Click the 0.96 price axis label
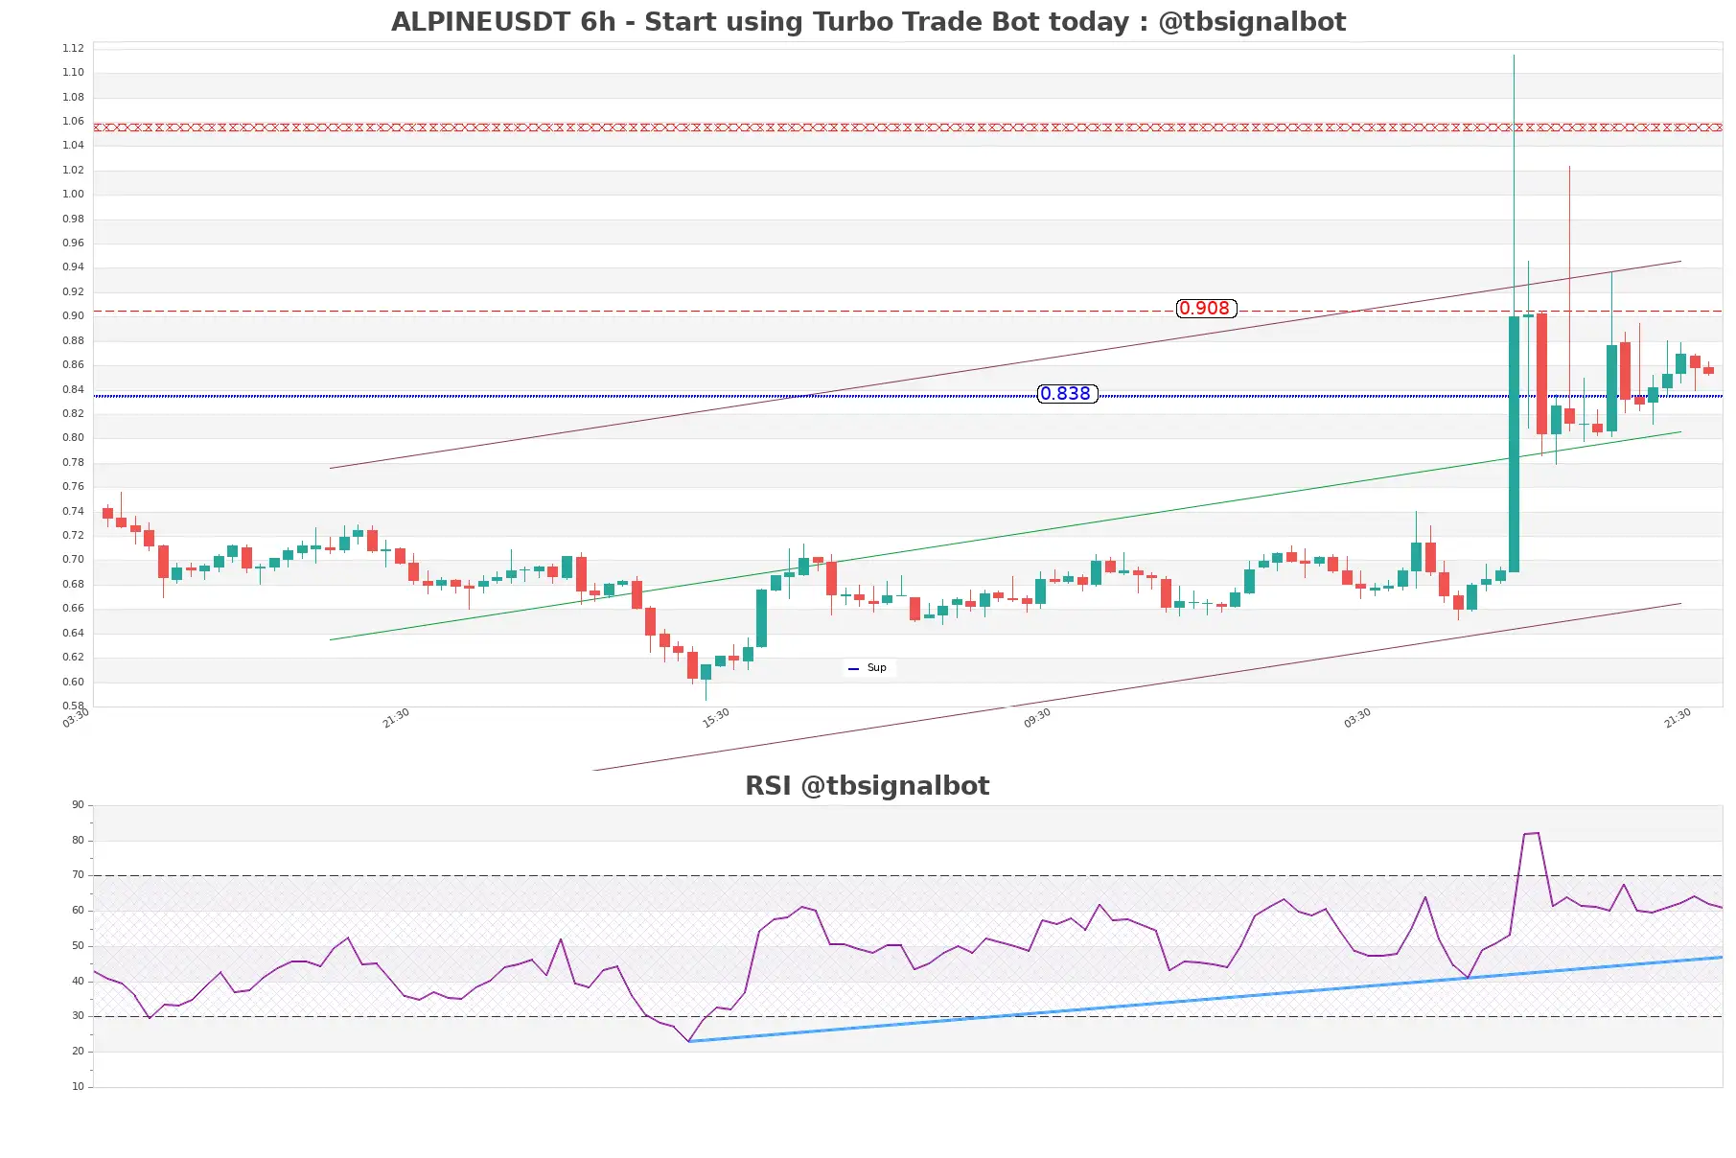Screen dimensions: 1736x1158 73,243
